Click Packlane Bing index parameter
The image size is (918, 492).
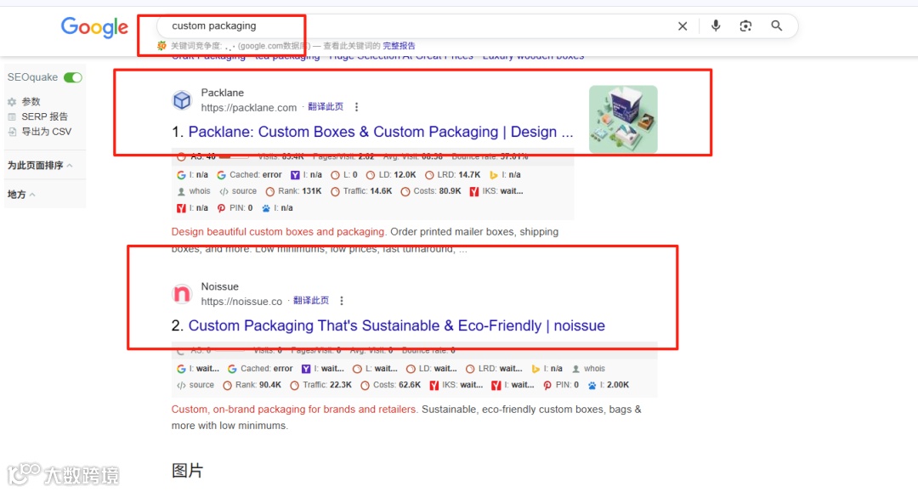click(505, 175)
